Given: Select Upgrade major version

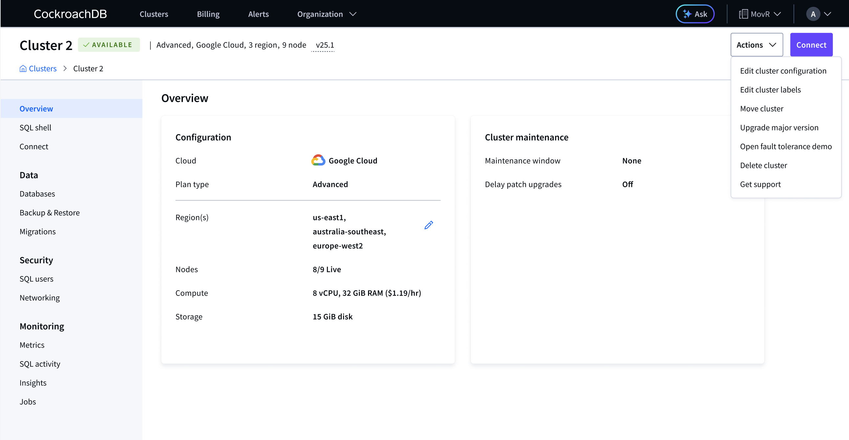Looking at the screenshot, I should pos(779,127).
